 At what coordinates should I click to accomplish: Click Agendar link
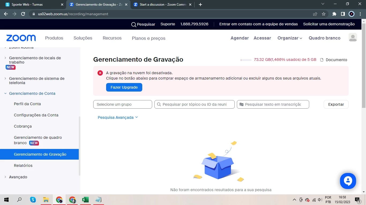click(x=240, y=38)
